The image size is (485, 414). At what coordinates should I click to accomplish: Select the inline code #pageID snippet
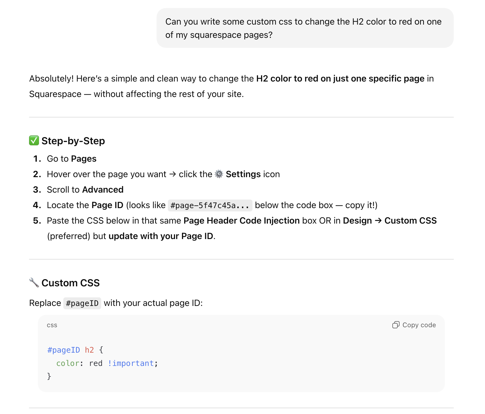(82, 303)
